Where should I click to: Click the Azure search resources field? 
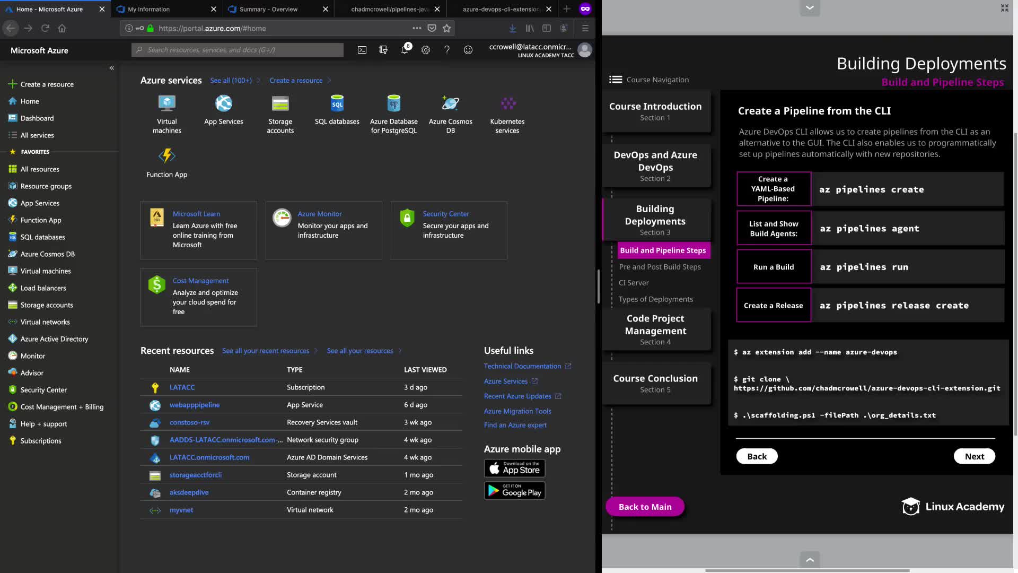(x=238, y=50)
